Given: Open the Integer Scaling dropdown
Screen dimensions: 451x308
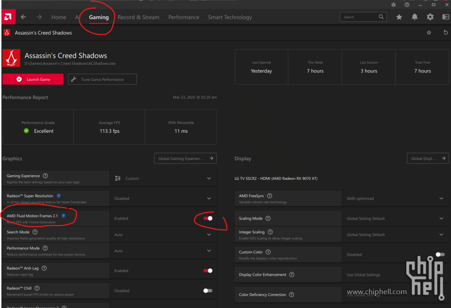Looking at the screenshot, I should pos(395,235).
